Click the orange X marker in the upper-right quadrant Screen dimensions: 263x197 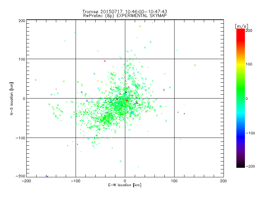(195, 65)
